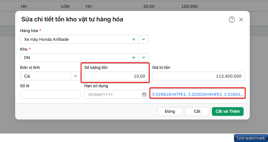The image size is (268, 142).
Task: Open calendar icon in Hạn sử dụng
Action: tap(144, 94)
